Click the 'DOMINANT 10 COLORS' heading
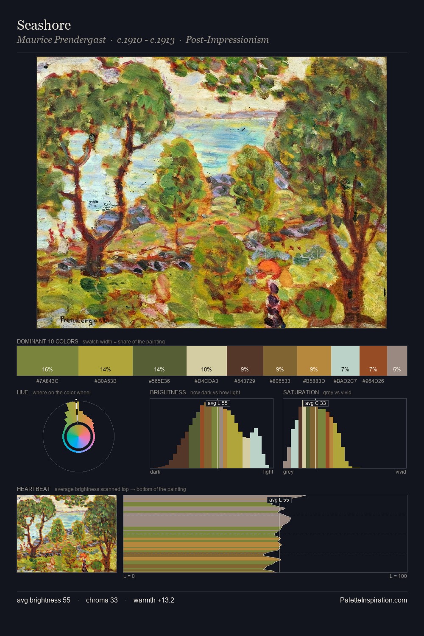Viewport: 424px width, 636px height. (x=47, y=341)
